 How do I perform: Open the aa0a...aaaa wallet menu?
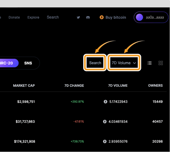(x=151, y=17)
